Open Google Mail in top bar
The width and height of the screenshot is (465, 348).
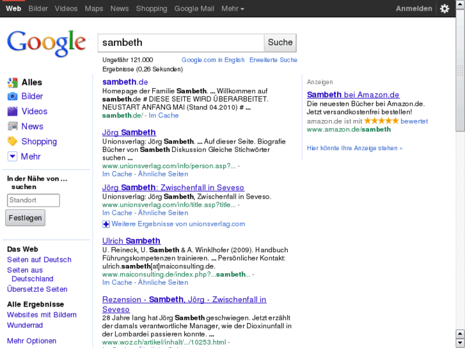pyautogui.click(x=194, y=8)
